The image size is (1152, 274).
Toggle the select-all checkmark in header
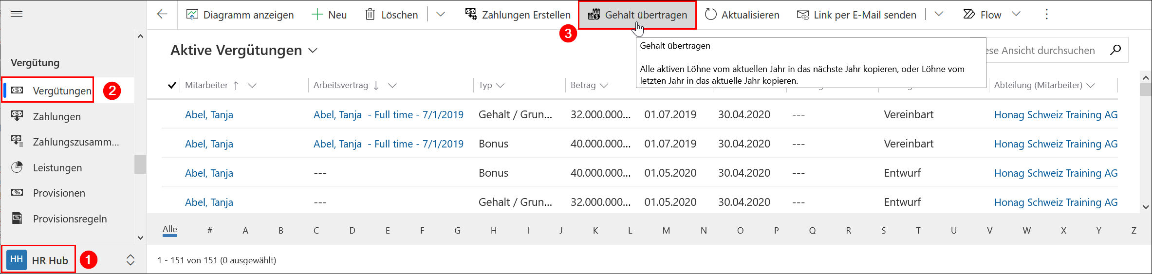pyautogui.click(x=171, y=86)
